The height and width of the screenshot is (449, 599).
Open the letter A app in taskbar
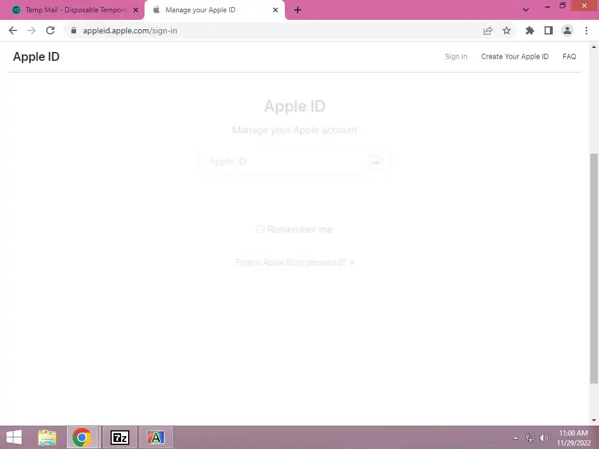click(156, 437)
